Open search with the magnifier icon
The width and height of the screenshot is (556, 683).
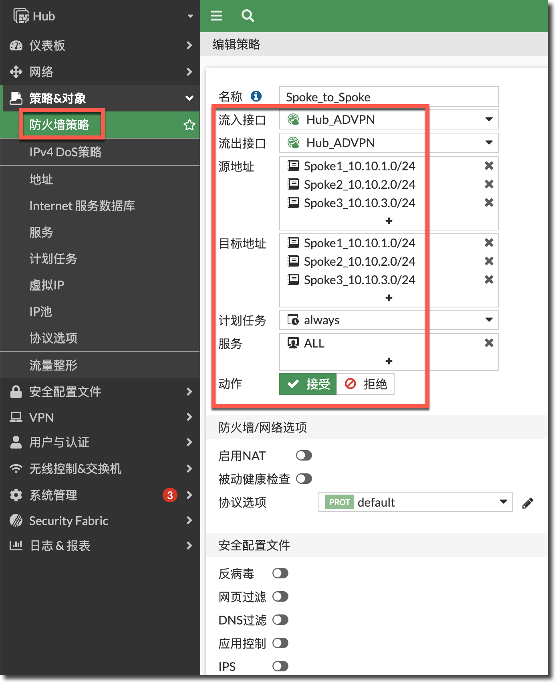click(248, 16)
